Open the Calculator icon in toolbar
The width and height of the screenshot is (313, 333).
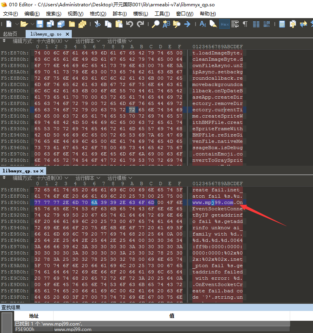tap(282, 24)
